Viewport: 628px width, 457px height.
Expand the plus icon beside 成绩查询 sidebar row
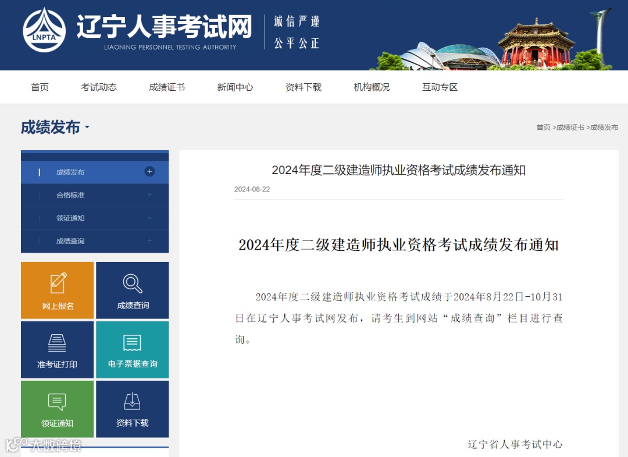click(149, 240)
